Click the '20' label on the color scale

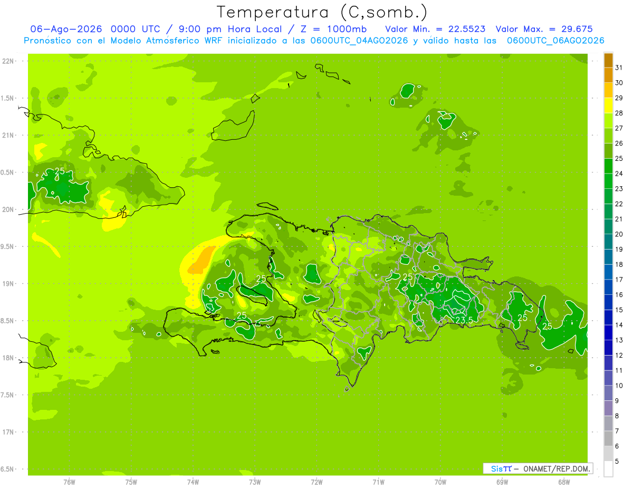[619, 234]
